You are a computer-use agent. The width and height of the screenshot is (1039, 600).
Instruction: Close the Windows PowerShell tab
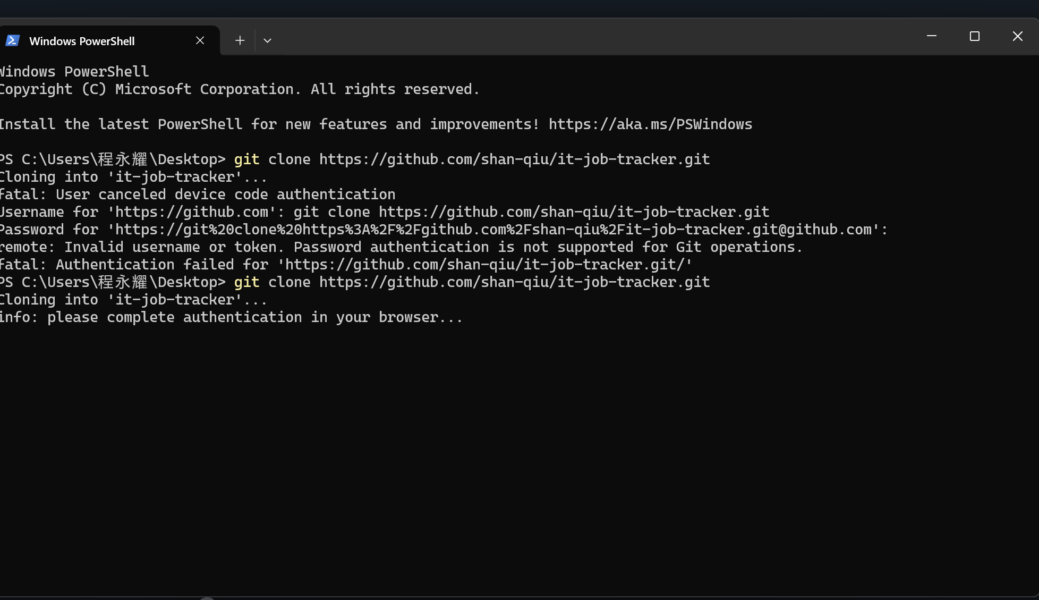pyautogui.click(x=200, y=40)
